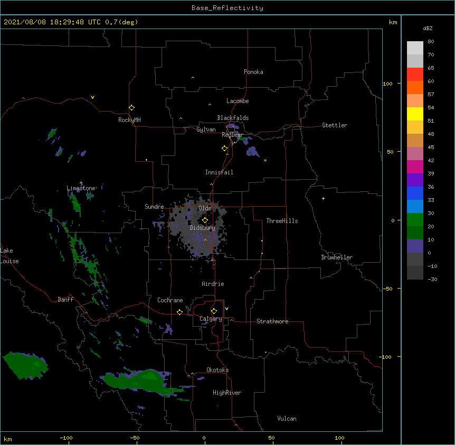Image resolution: width=455 pixels, height=445 pixels.
Task: Click the Banff label
Action: pos(65,300)
